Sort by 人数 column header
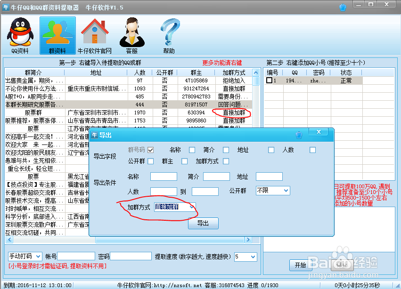401x289 pixels. [x=139, y=72]
